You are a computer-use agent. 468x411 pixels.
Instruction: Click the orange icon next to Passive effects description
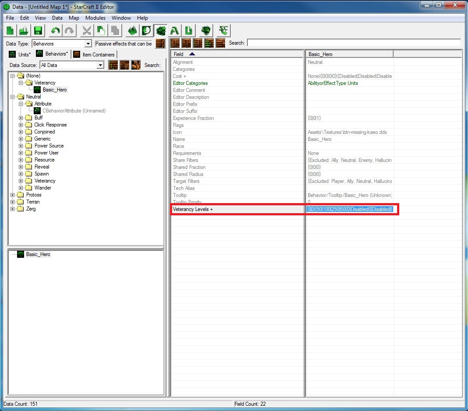tap(160, 44)
